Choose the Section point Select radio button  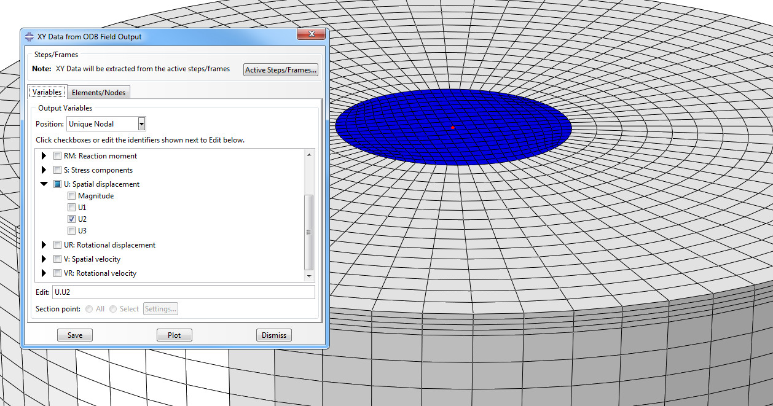pos(113,309)
